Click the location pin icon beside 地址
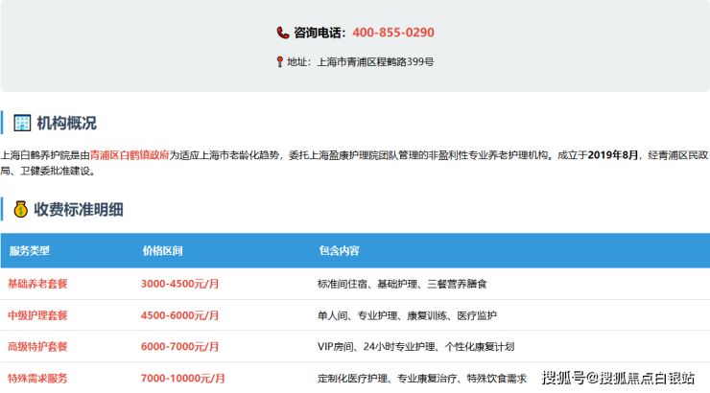This screenshot has height=393, width=710. [x=279, y=61]
